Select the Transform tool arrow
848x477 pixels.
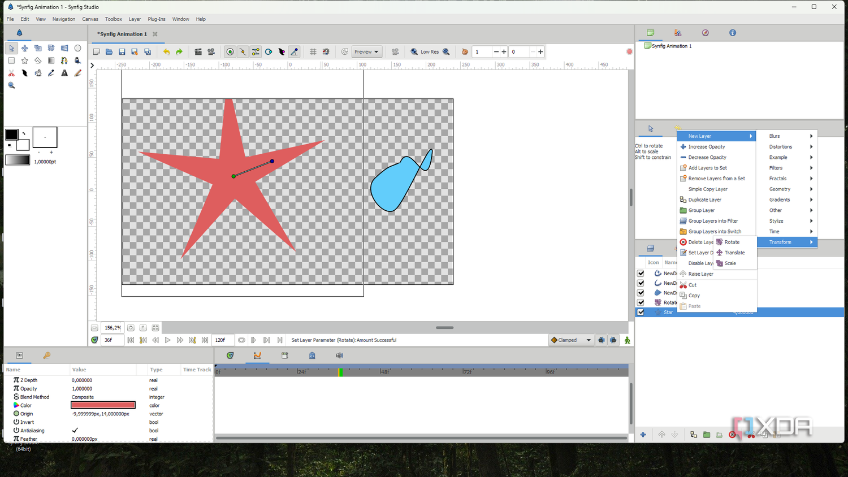click(11, 48)
